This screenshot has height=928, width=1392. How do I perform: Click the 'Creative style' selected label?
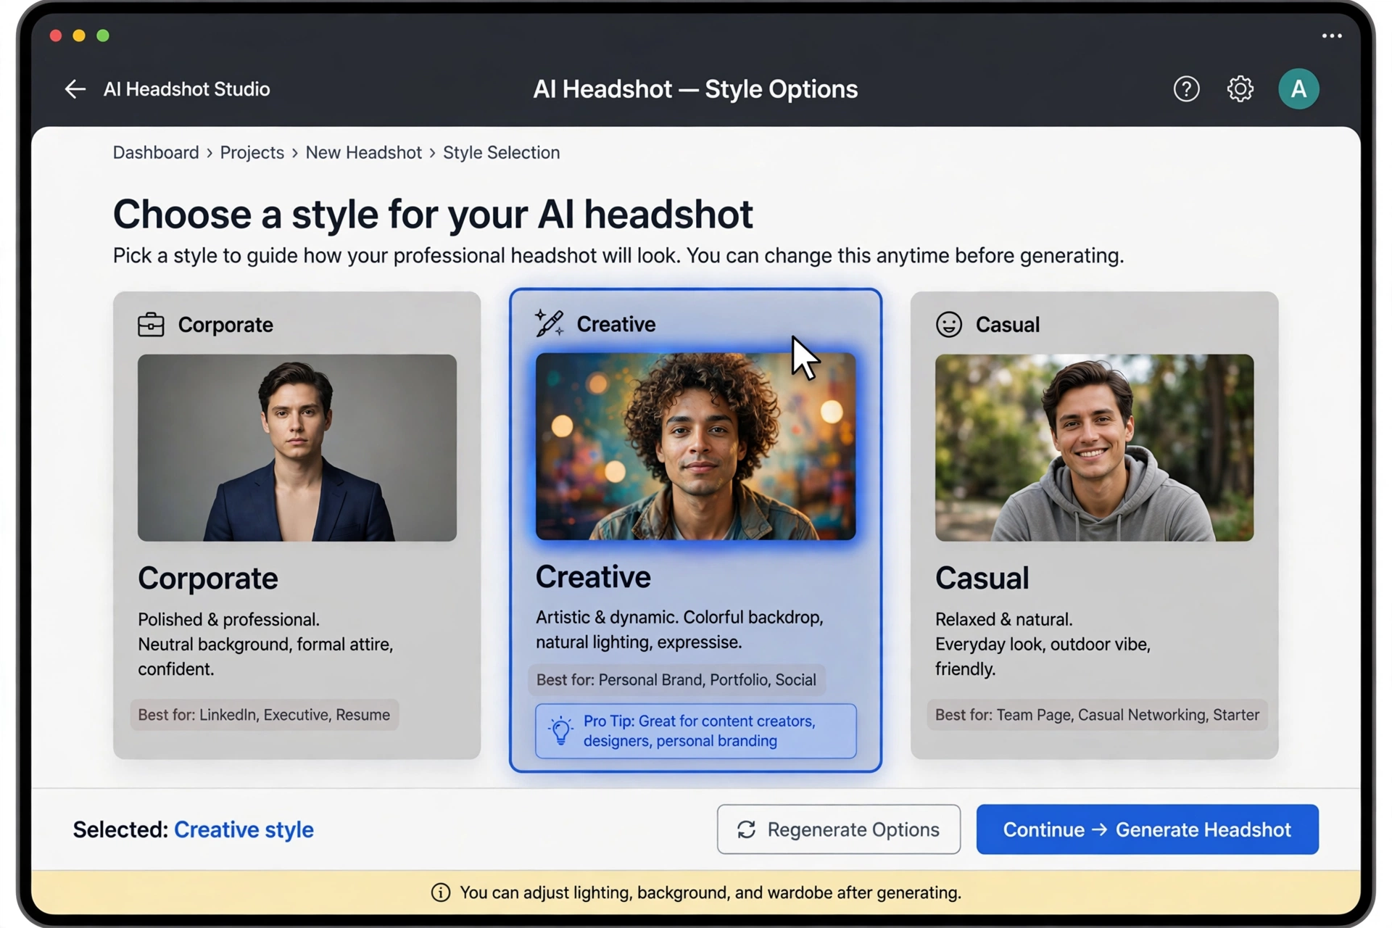244,829
